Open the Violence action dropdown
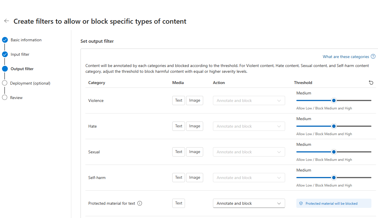Image resolution: width=378 pixels, height=218 pixels. 249,100
